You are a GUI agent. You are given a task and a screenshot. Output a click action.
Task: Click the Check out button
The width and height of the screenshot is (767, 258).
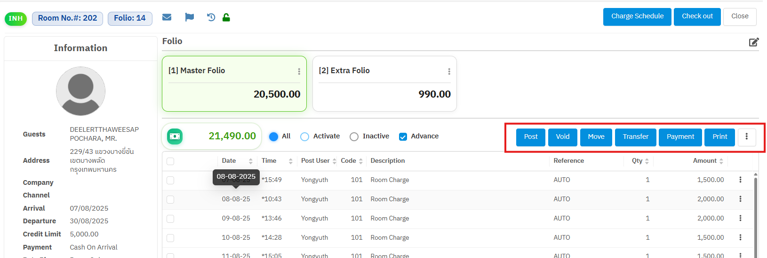[697, 16]
